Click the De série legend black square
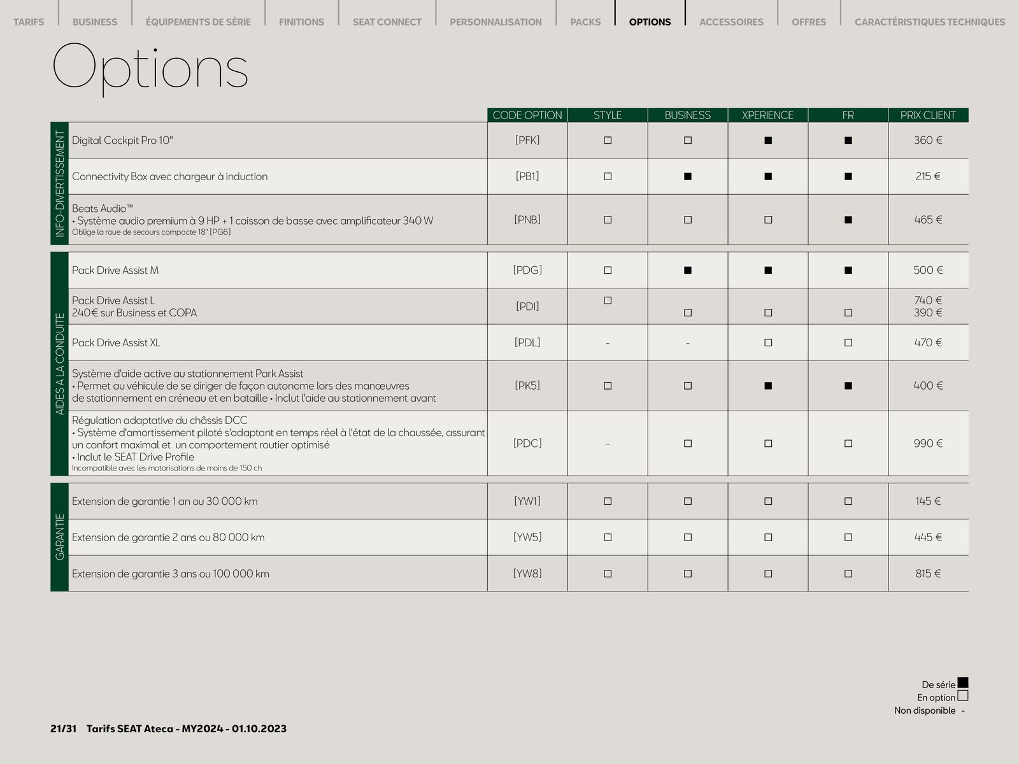 tap(963, 683)
